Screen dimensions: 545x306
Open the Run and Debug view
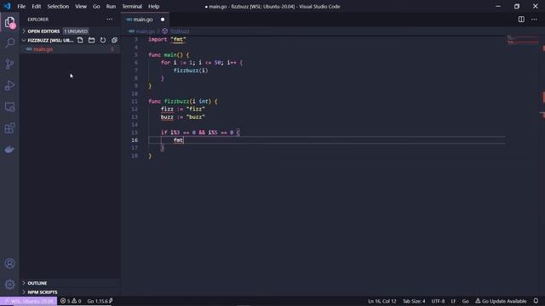pos(9,85)
